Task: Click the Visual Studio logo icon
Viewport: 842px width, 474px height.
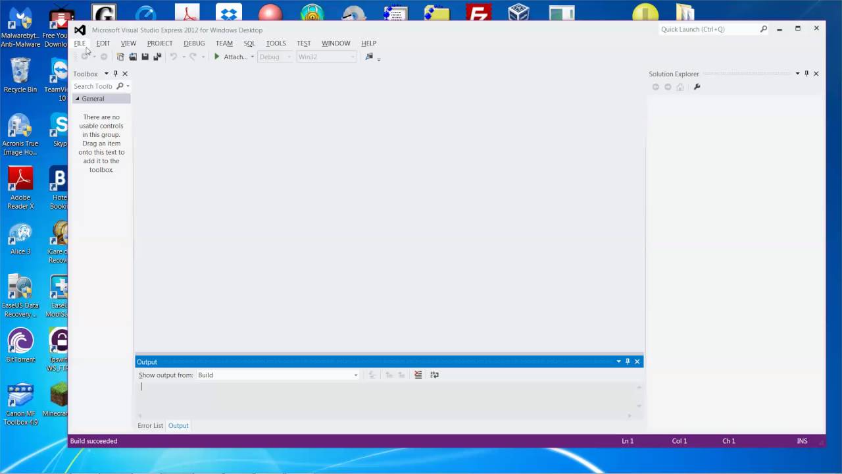Action: 80,30
